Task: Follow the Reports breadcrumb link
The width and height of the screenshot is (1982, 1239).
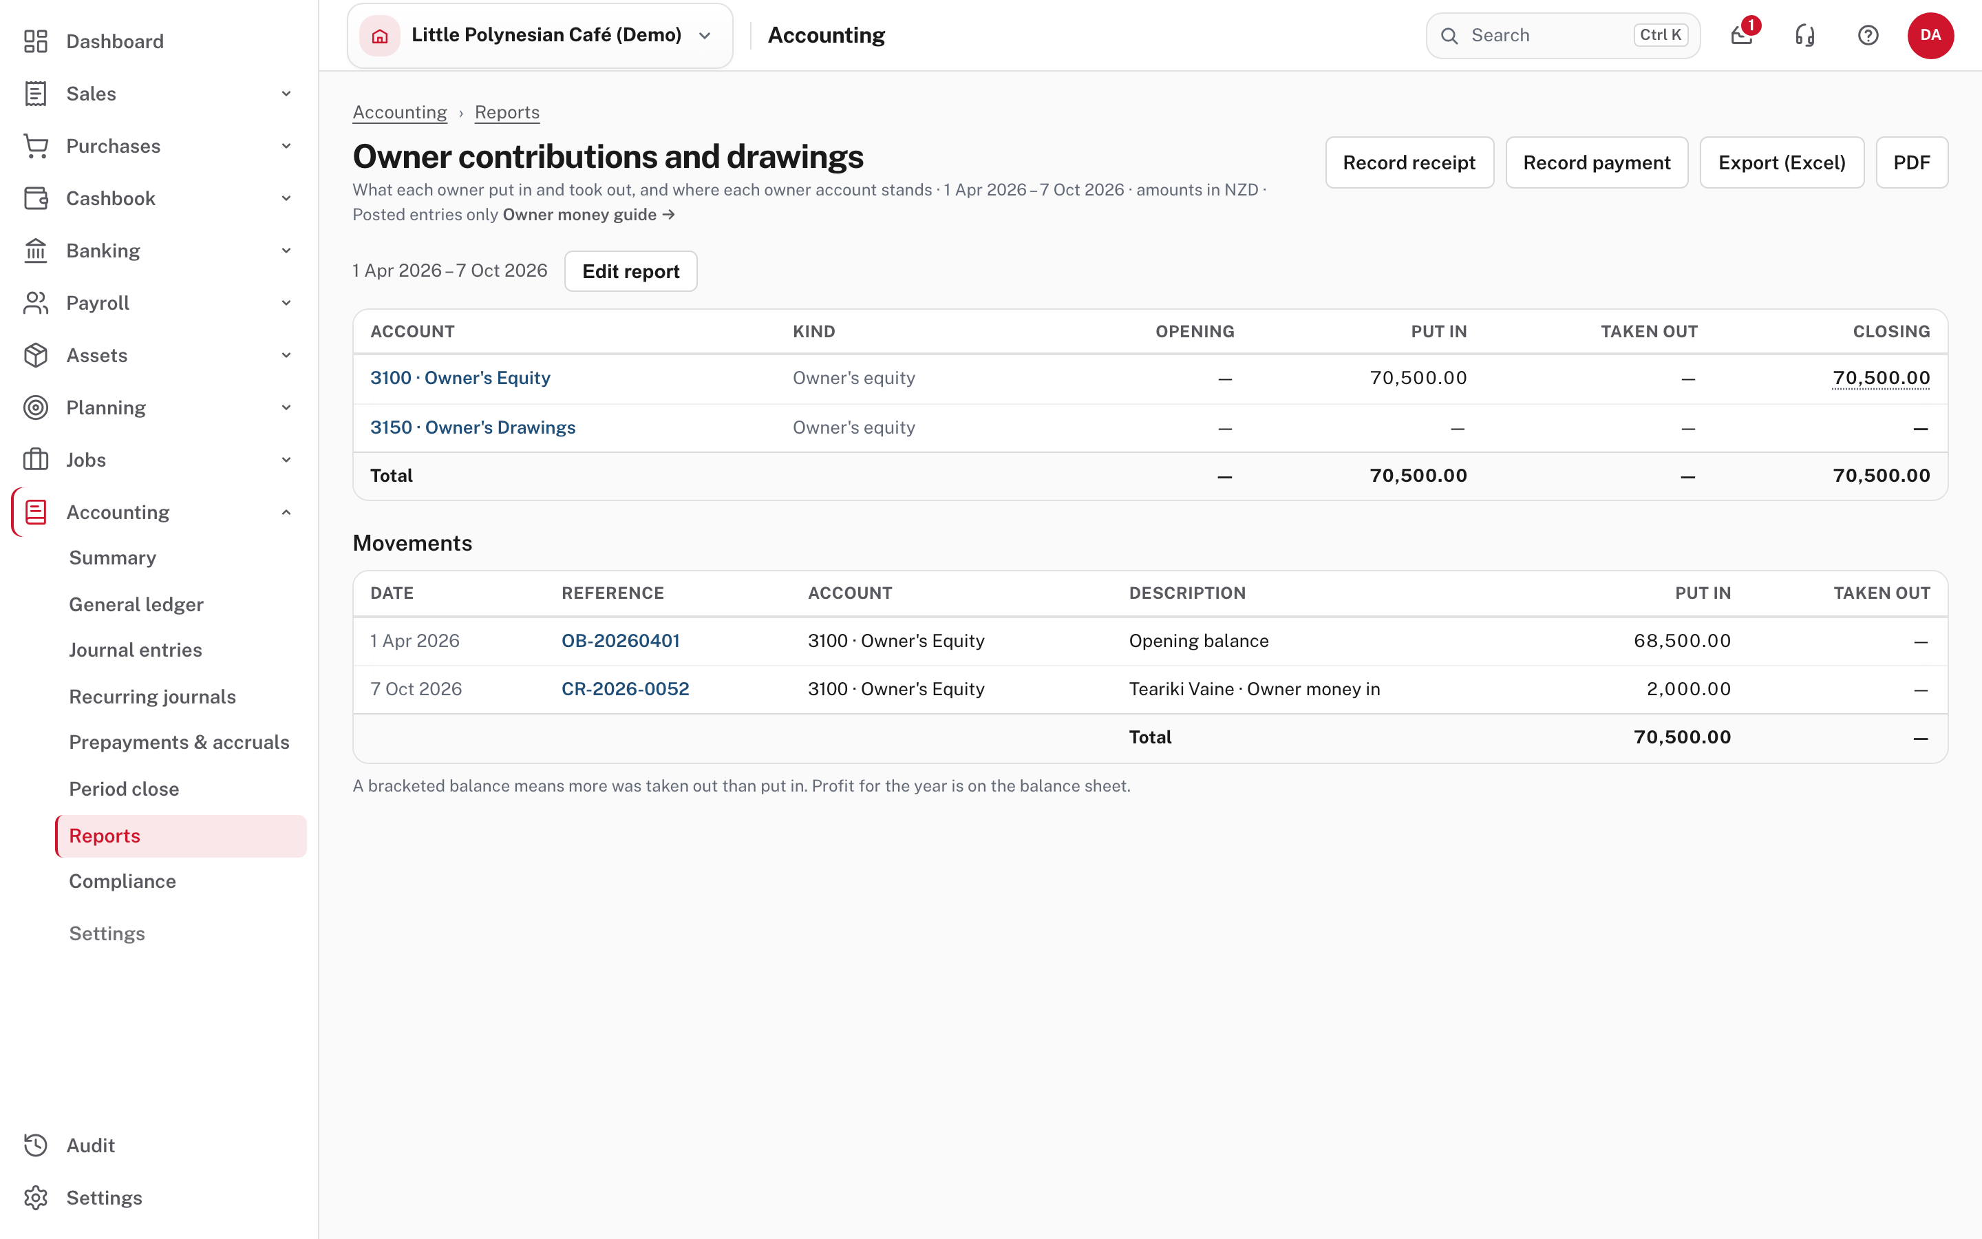Action: (x=507, y=112)
